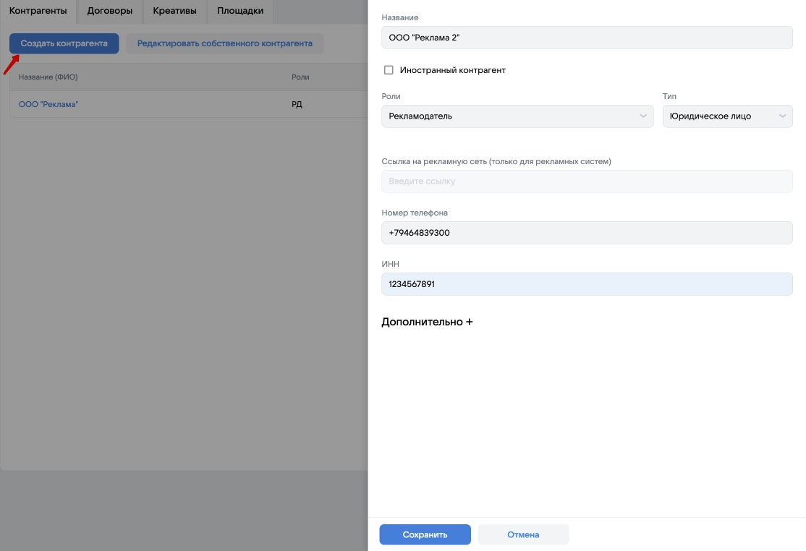The height and width of the screenshot is (551, 806).
Task: Click the advertising network link field
Action: 587,181
